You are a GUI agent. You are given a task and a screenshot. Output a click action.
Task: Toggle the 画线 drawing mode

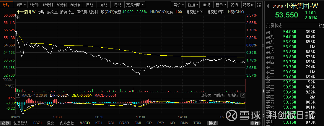point(206,4)
